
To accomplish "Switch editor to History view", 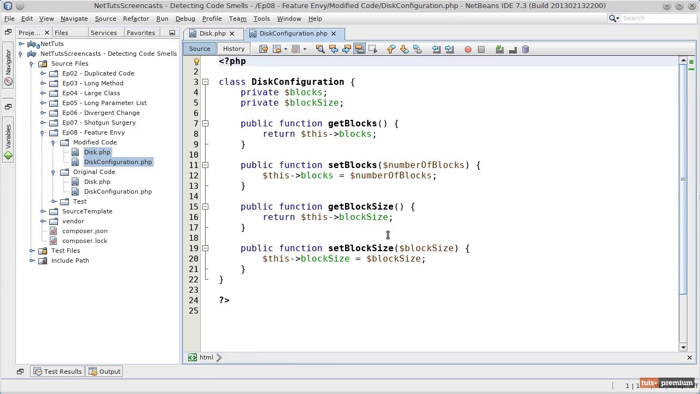I will click(x=234, y=49).
